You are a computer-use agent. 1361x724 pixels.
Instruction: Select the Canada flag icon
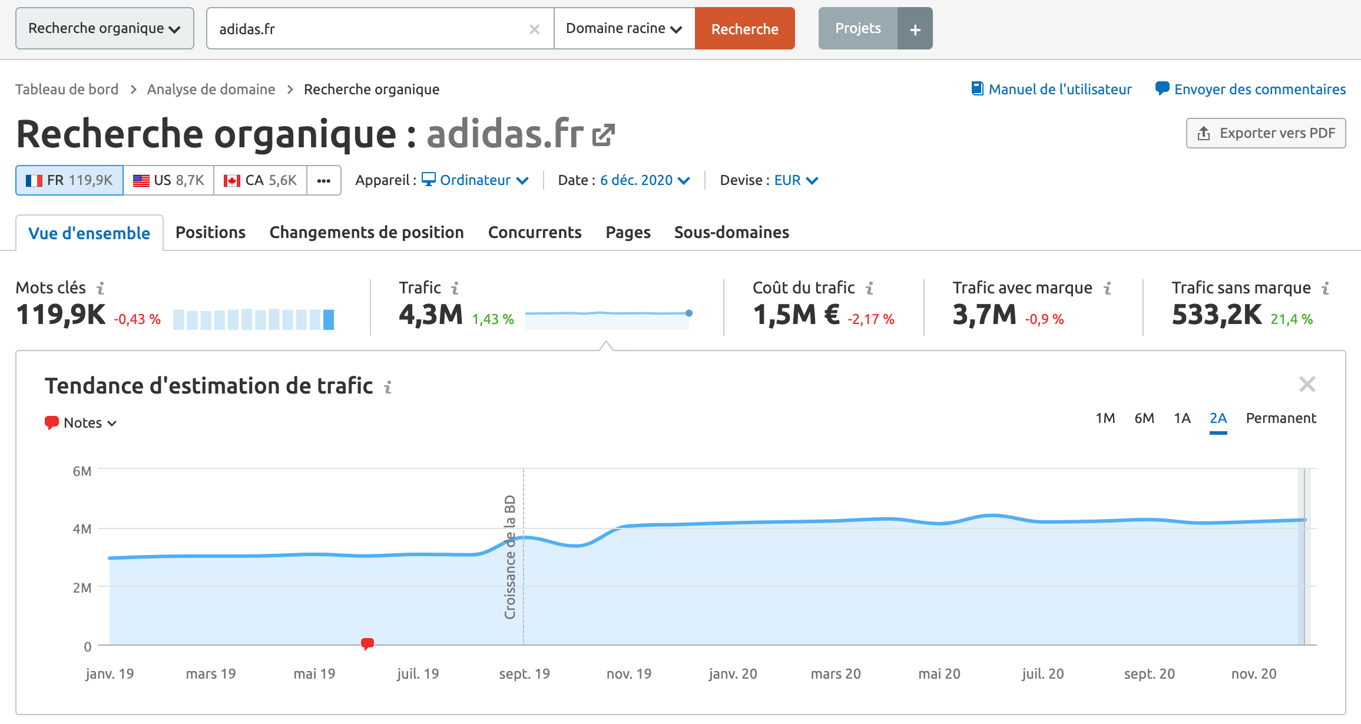point(232,180)
